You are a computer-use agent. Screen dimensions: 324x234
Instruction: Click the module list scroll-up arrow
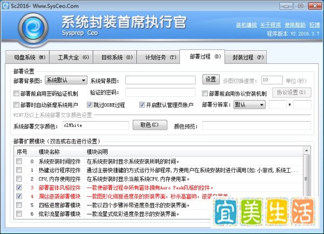pyautogui.click(x=306, y=150)
